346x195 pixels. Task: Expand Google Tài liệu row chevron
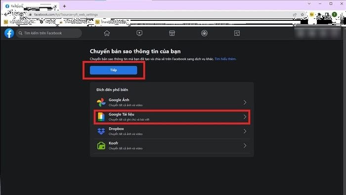tap(245, 117)
